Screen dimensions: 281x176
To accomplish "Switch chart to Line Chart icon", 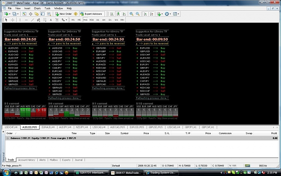I will coord(124,14).
